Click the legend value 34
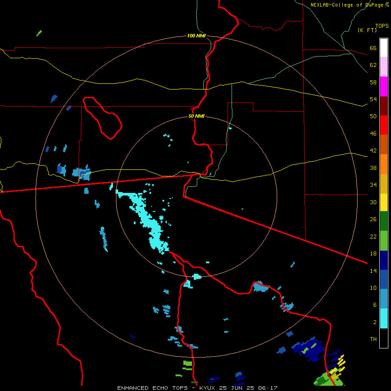Image resolution: width=391 pixels, height=391 pixels. (x=373, y=185)
